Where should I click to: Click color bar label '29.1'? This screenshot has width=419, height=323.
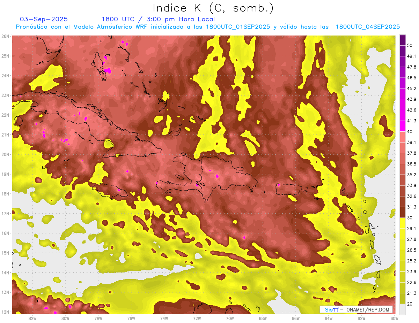point(411,228)
